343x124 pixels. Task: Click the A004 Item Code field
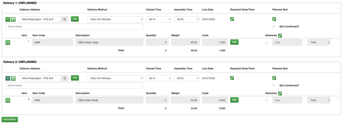pos(53,100)
